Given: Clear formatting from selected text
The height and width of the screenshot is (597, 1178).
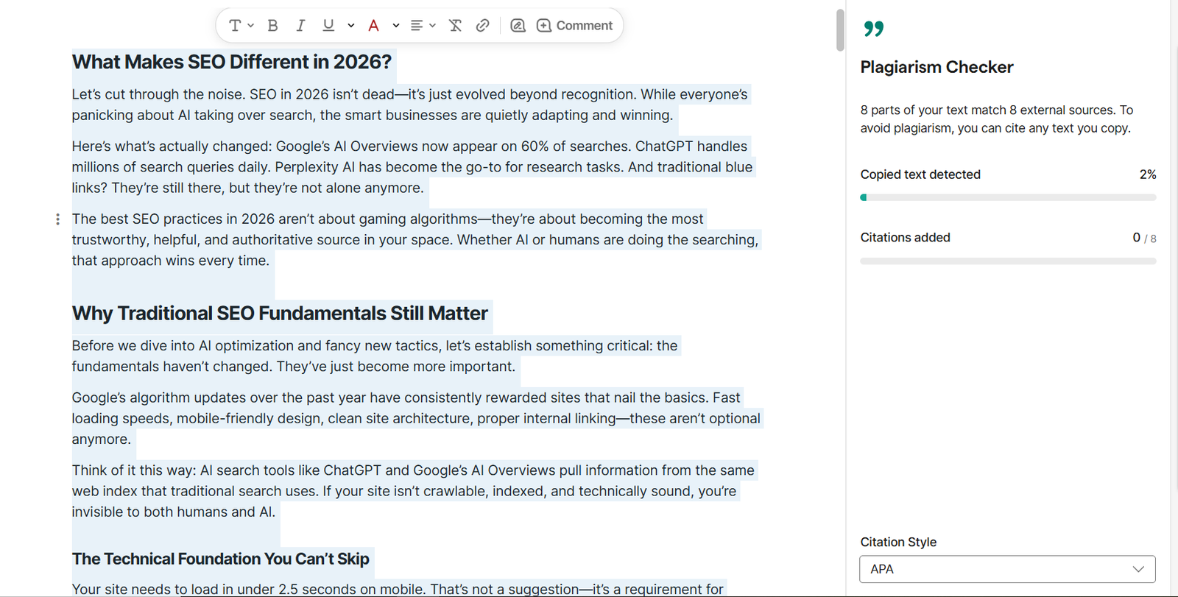Looking at the screenshot, I should pyautogui.click(x=455, y=26).
